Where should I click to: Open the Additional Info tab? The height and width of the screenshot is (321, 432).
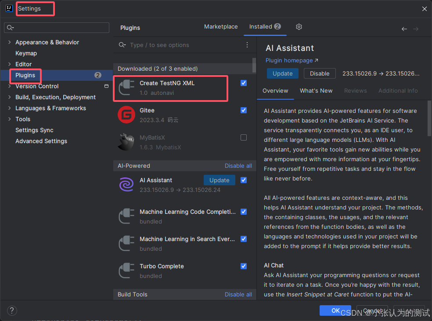pyautogui.click(x=398, y=90)
